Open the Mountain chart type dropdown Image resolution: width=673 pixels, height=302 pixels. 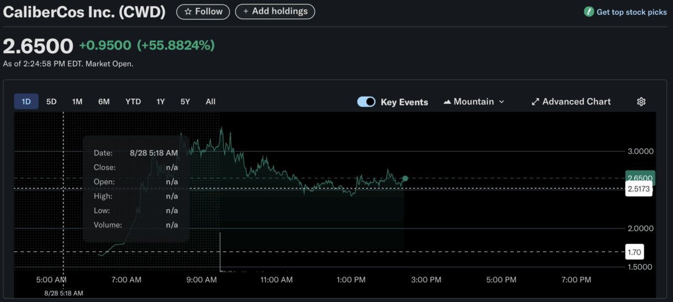tap(474, 102)
